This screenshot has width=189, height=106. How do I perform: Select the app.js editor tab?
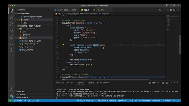click(87, 10)
